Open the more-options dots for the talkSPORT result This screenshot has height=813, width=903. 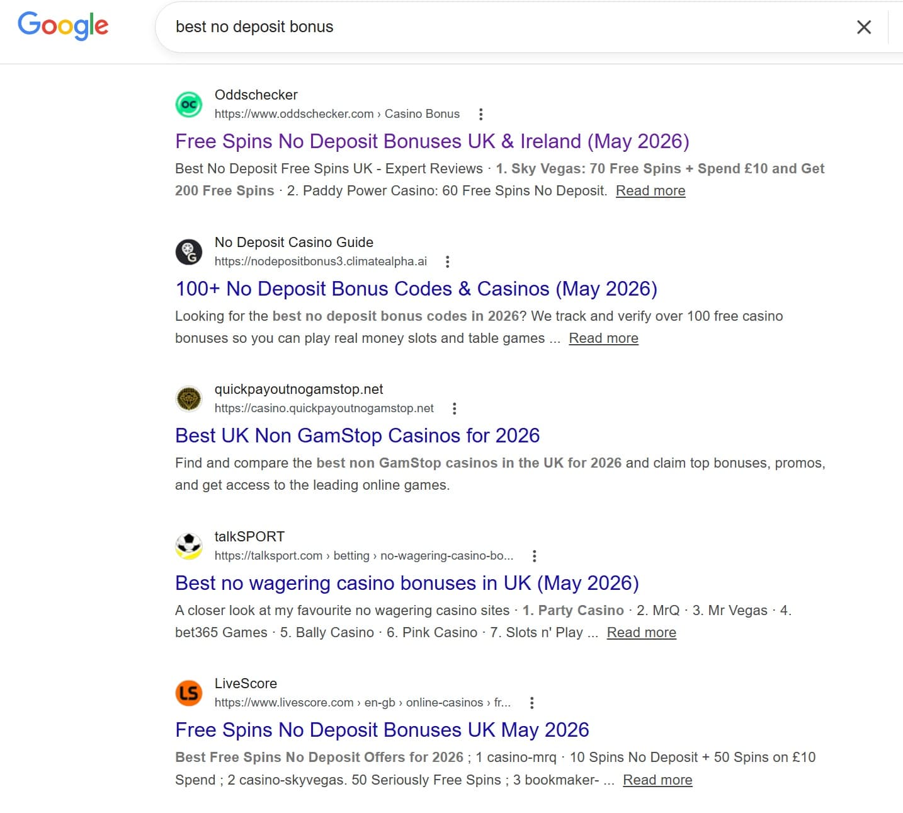pos(535,556)
